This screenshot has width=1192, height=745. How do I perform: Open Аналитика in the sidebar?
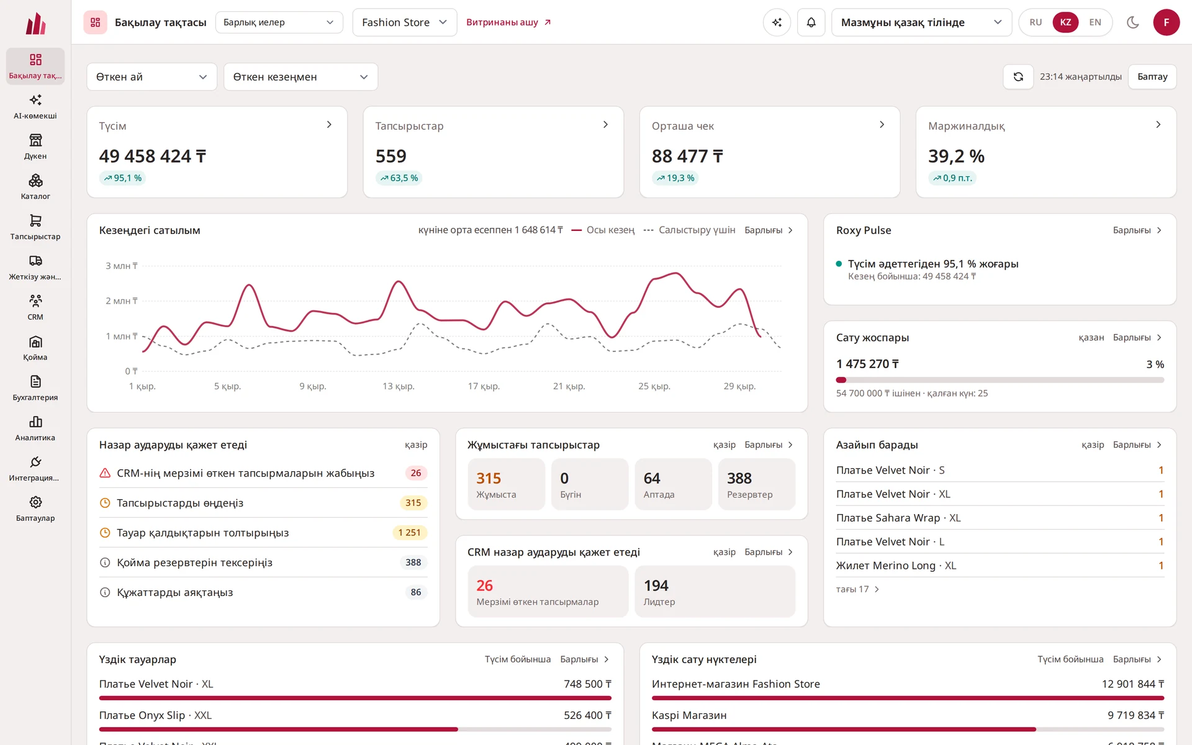(x=35, y=429)
